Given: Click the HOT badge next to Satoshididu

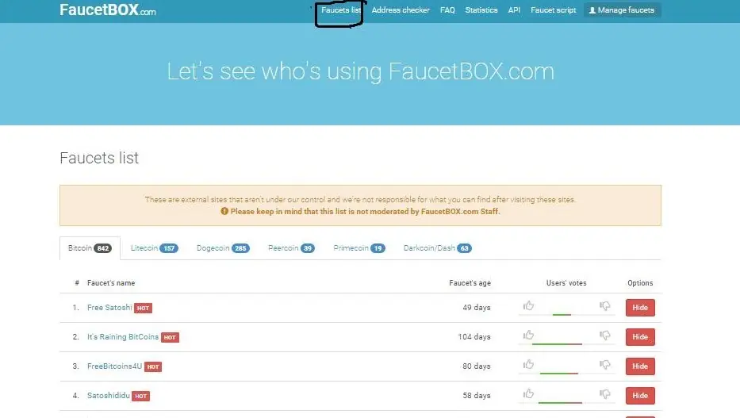Looking at the screenshot, I should [140, 396].
